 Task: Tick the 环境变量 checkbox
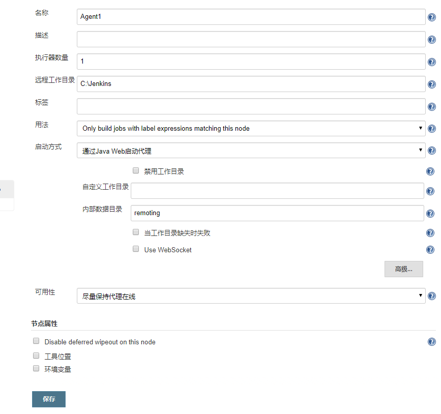pyautogui.click(x=36, y=368)
